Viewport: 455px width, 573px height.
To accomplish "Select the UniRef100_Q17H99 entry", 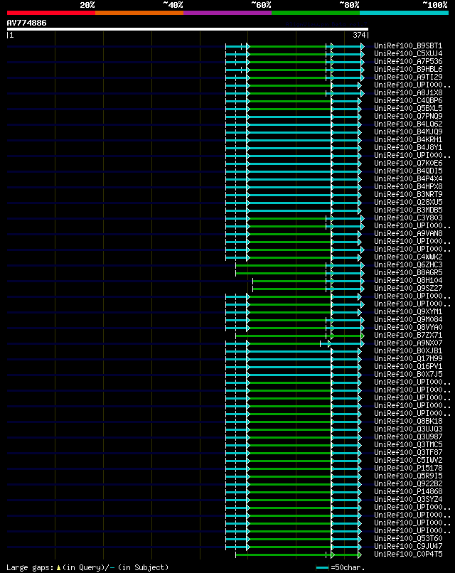I will [408, 358].
